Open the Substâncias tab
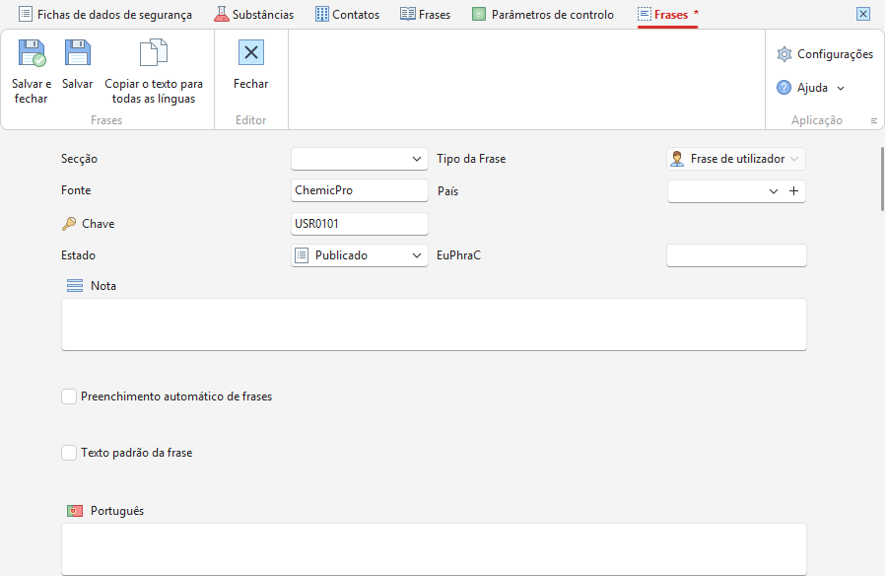Viewport: 885px width, 576px height. point(254,15)
